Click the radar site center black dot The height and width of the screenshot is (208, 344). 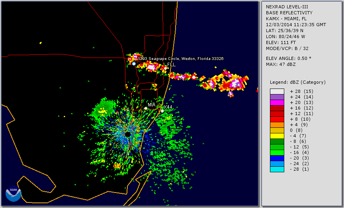click(x=128, y=134)
